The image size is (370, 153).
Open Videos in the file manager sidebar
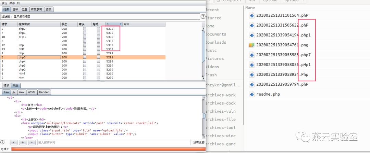(x=212, y=67)
